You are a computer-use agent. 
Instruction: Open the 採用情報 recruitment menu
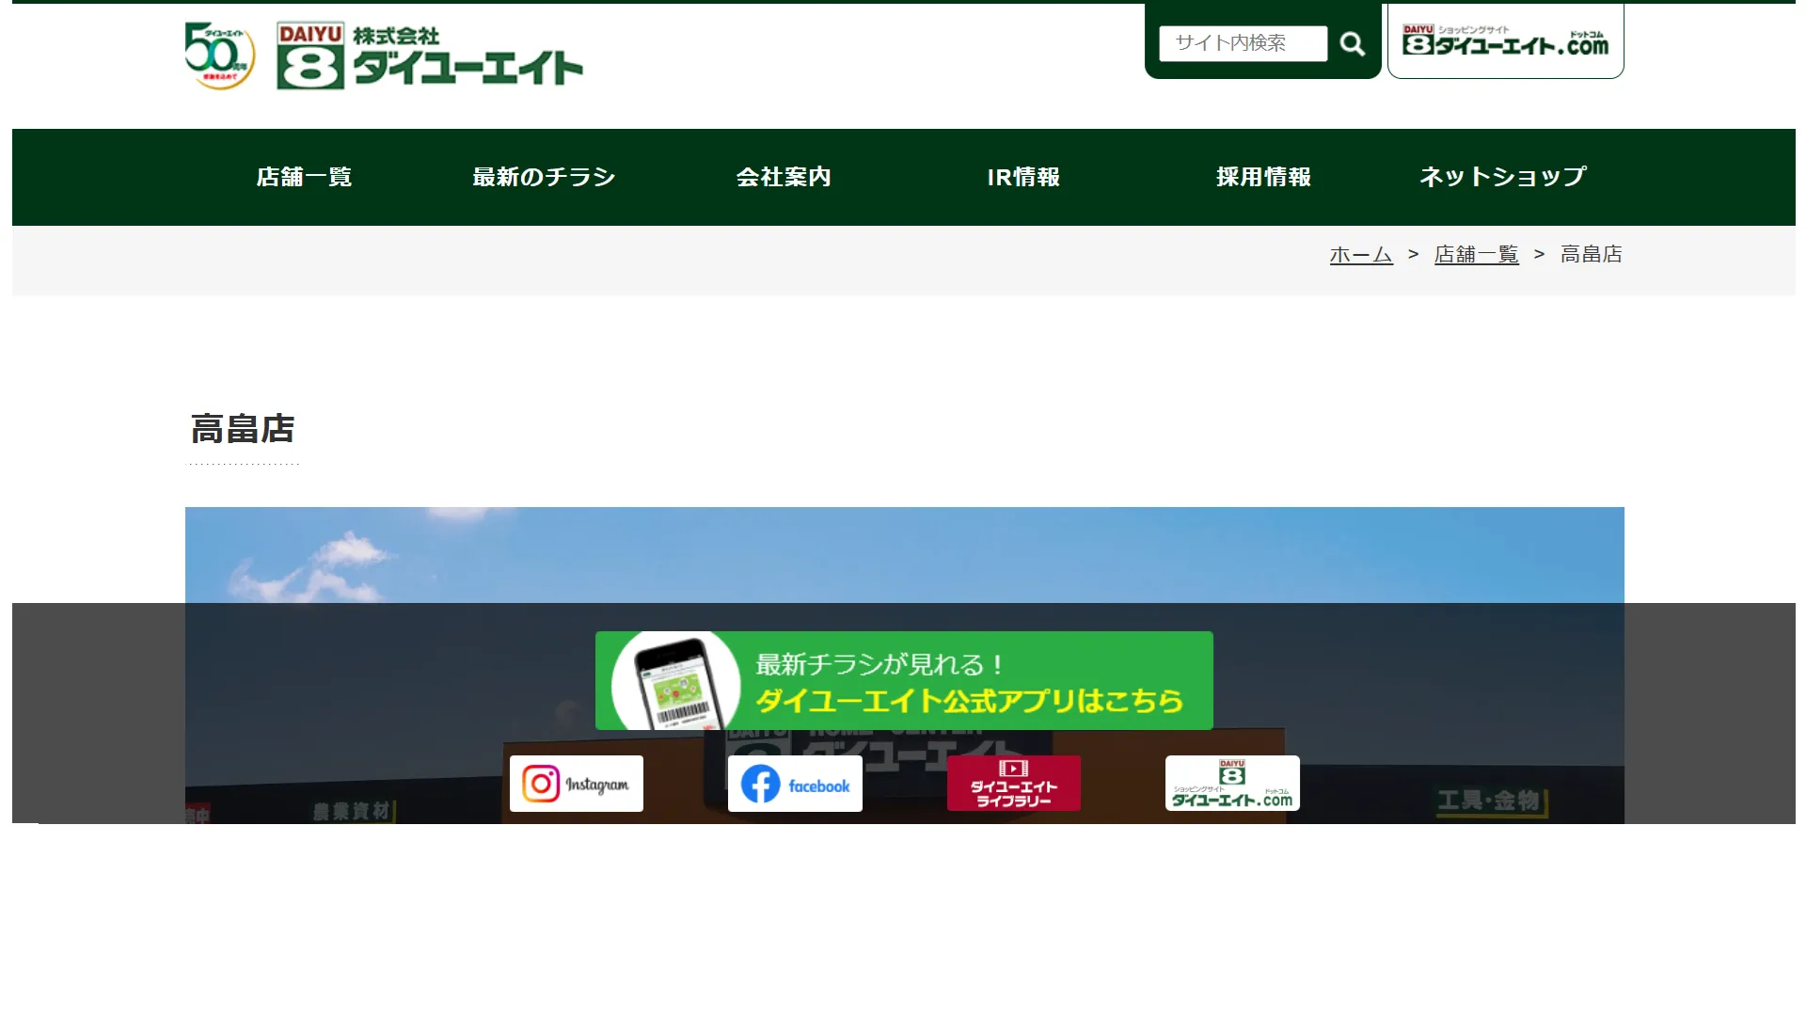(1263, 177)
